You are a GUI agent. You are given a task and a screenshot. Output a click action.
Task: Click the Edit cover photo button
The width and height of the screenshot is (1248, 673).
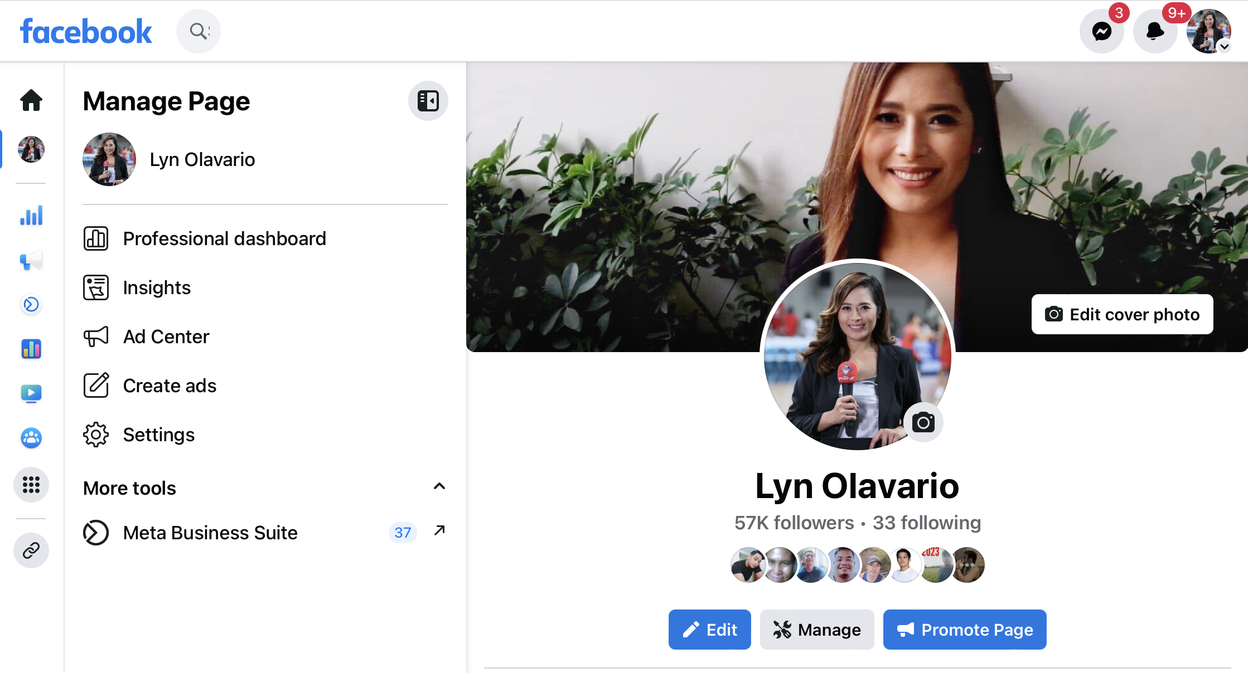[1122, 314]
